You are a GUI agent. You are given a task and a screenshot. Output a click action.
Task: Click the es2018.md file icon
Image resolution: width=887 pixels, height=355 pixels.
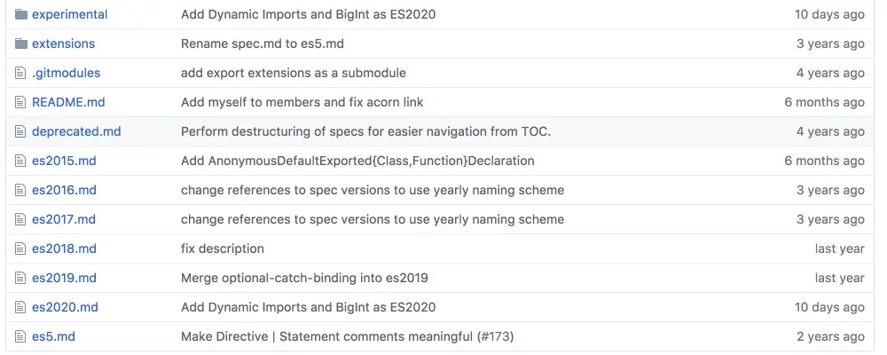coord(21,248)
